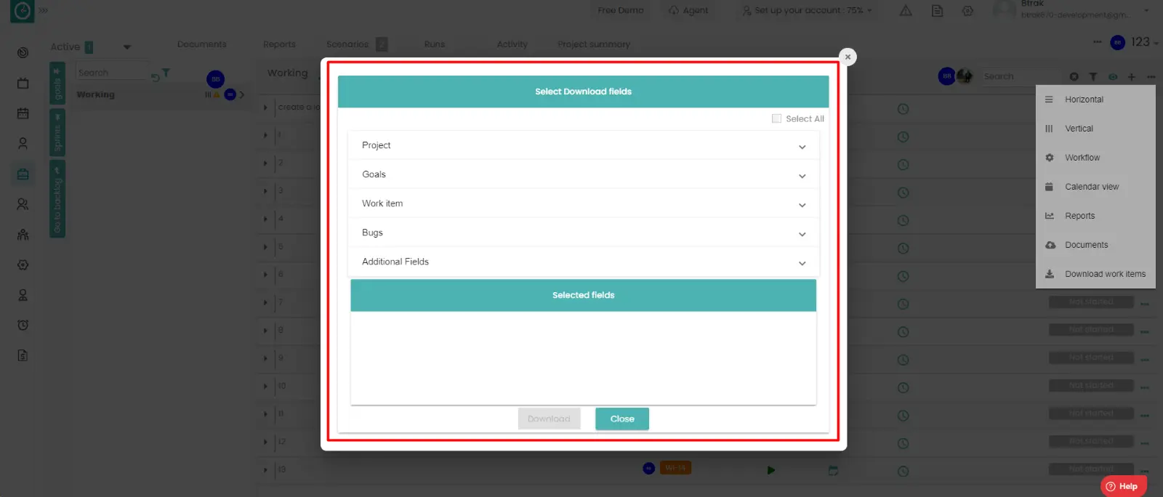
Task: Click the Download button in dialog
Action: click(549, 419)
